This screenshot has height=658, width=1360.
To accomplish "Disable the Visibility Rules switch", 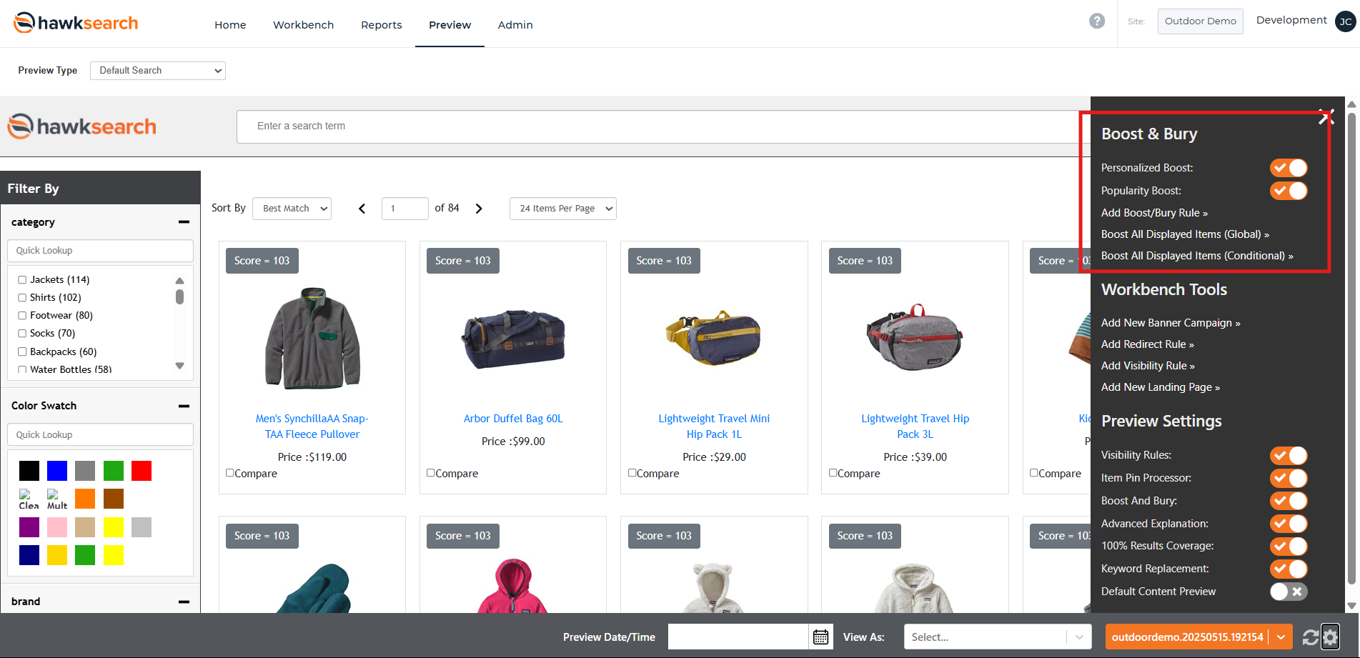I will pyautogui.click(x=1289, y=455).
